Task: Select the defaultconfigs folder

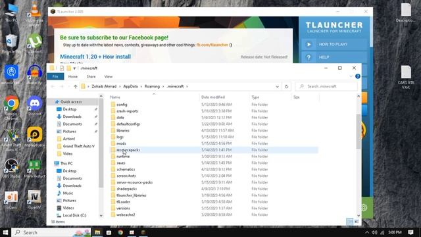Action: (x=128, y=124)
